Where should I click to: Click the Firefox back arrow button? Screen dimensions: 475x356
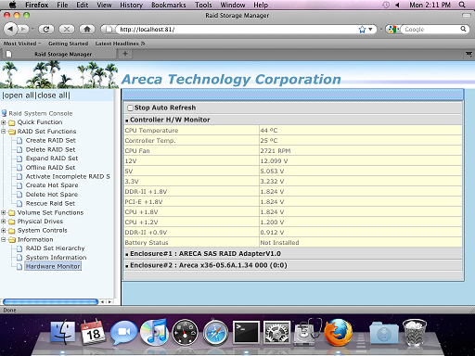pos(10,29)
